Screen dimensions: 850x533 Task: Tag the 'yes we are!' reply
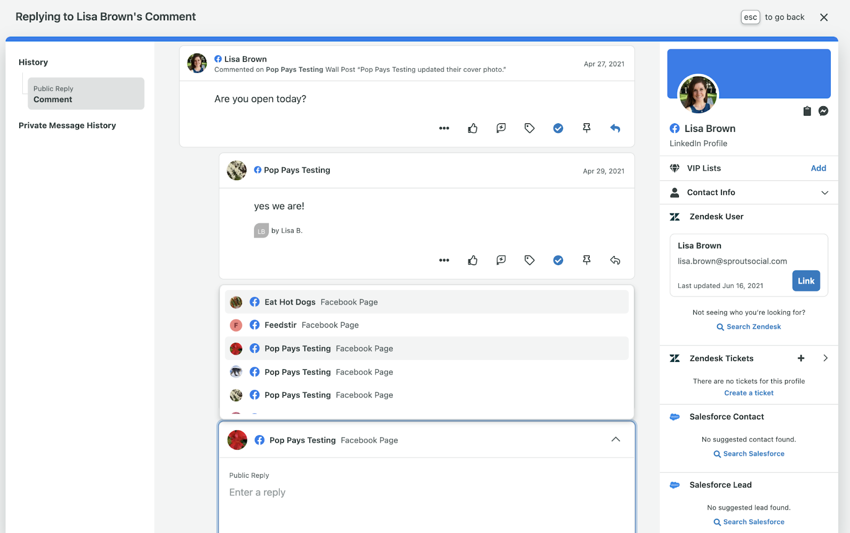tap(530, 260)
